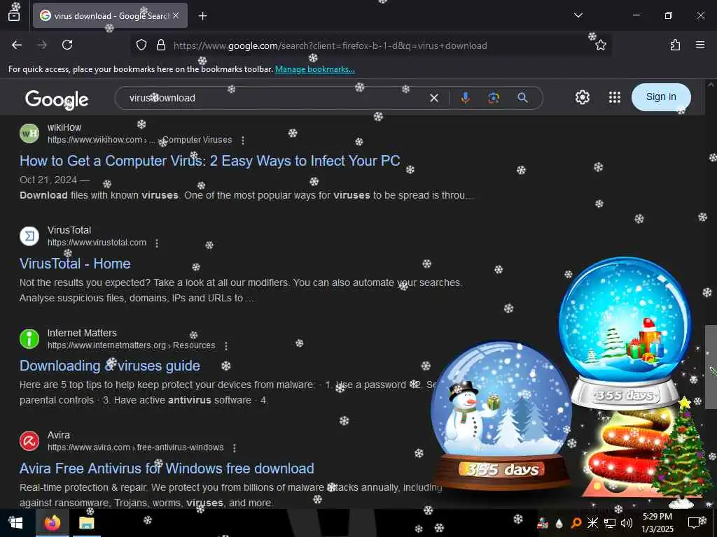
Task: Open the Windows notification center
Action: click(695, 523)
